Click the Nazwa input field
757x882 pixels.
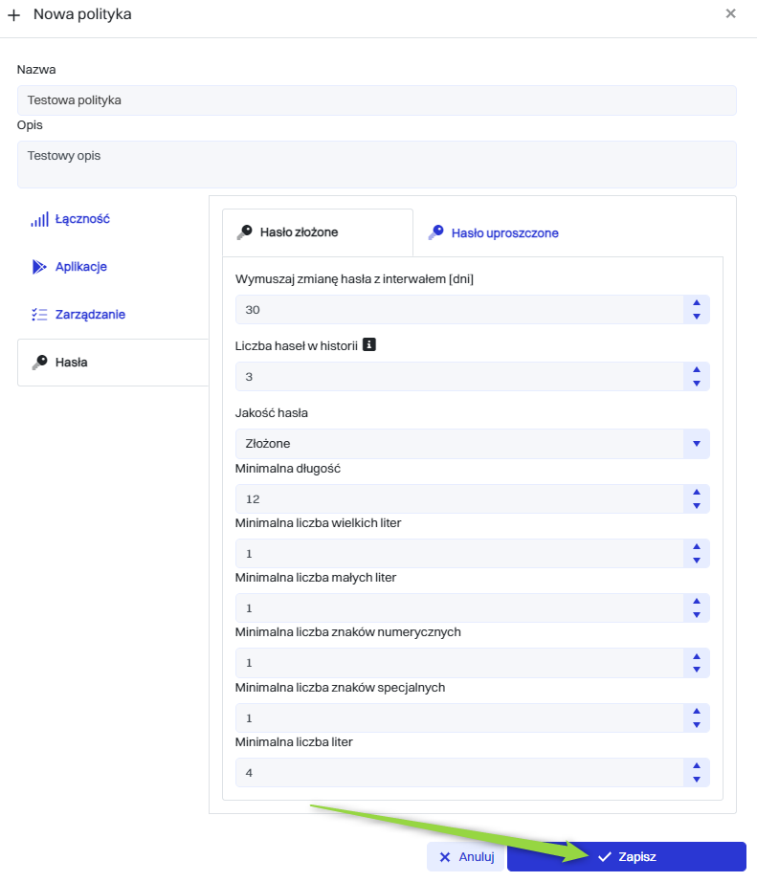pos(376,100)
